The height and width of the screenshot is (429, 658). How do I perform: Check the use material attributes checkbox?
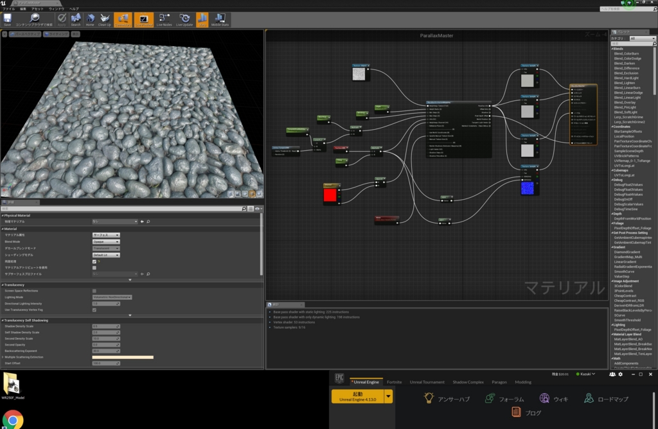click(94, 268)
